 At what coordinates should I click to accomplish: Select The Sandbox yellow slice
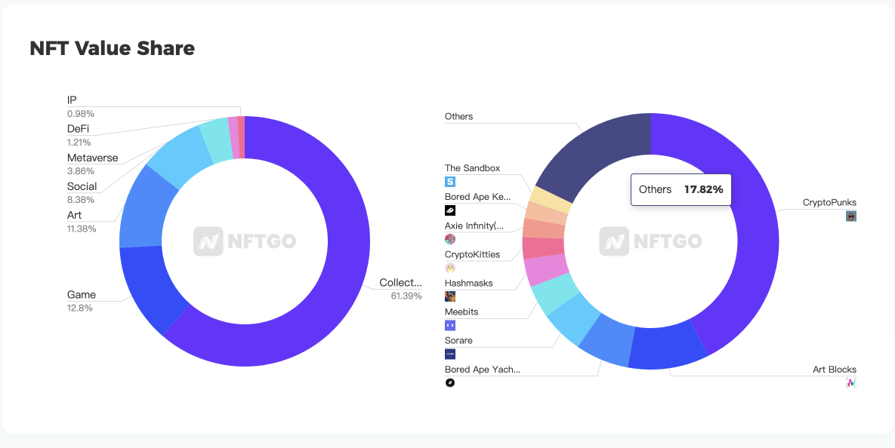pyautogui.click(x=551, y=200)
